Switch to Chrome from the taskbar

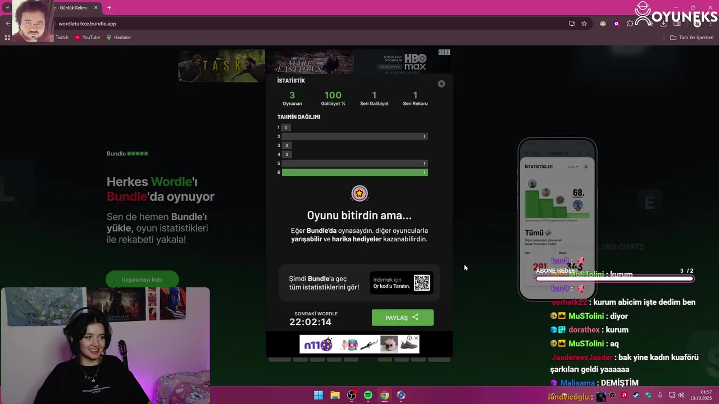384,396
